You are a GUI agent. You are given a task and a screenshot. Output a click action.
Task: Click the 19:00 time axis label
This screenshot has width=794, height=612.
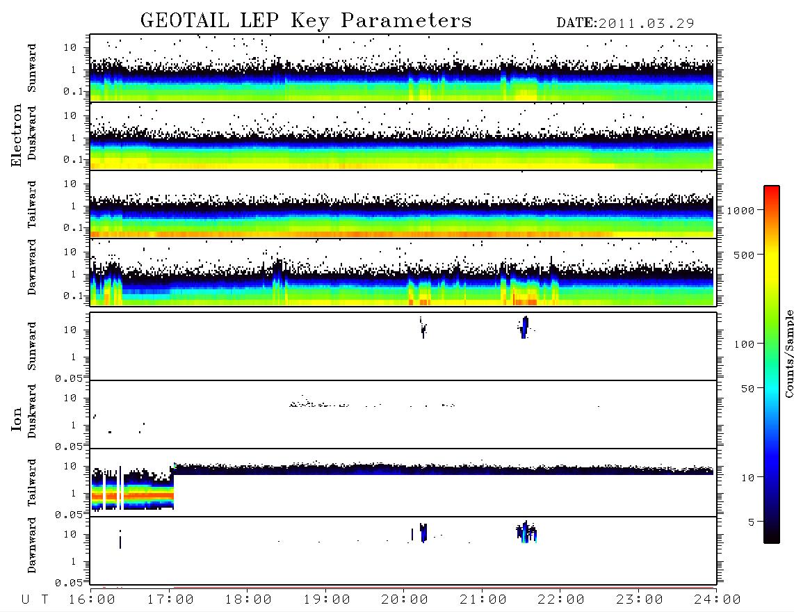point(327,600)
